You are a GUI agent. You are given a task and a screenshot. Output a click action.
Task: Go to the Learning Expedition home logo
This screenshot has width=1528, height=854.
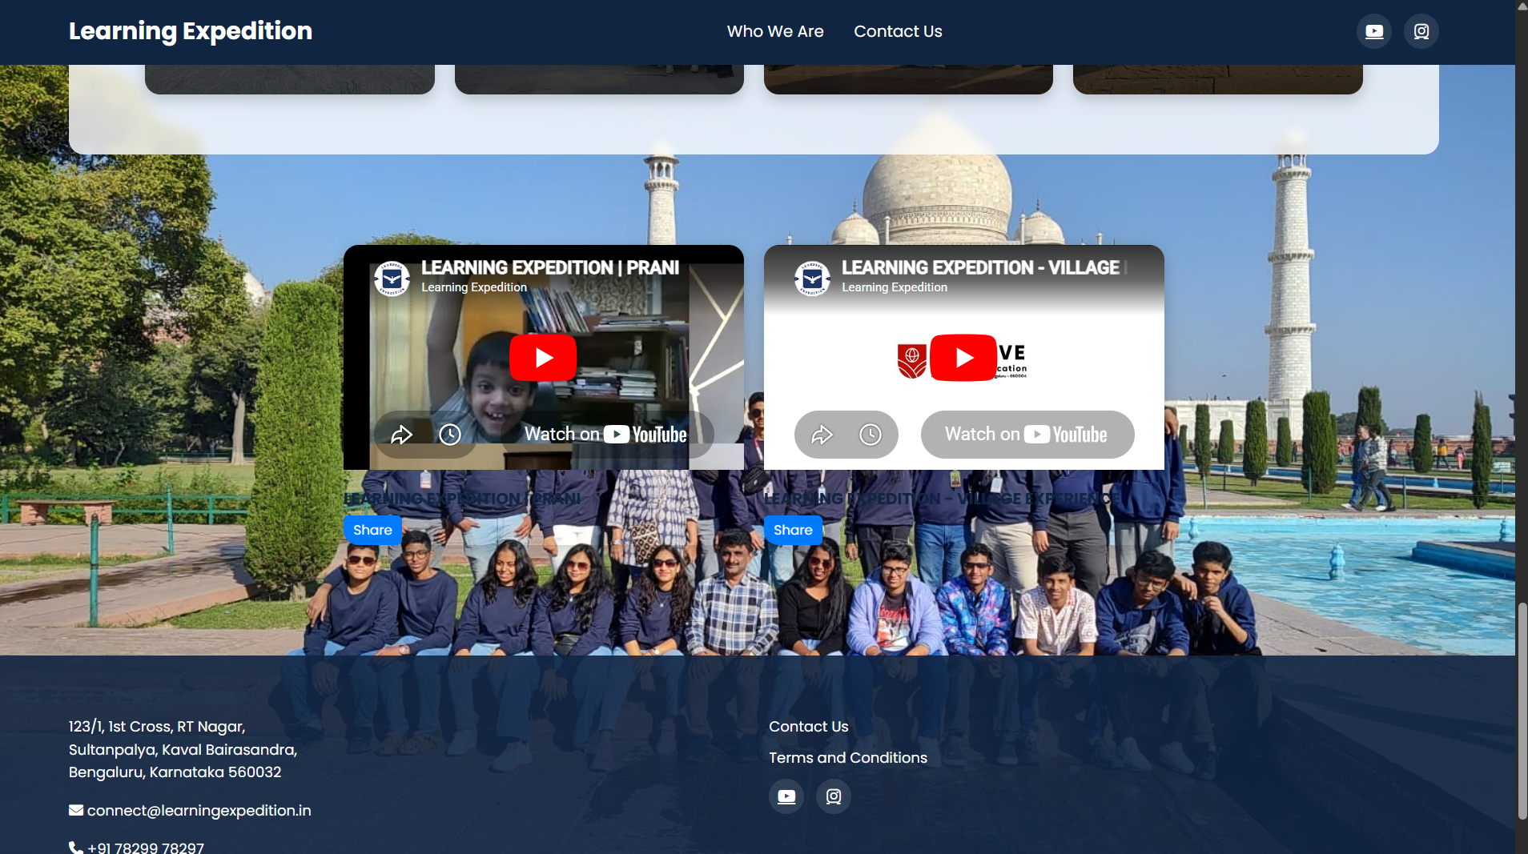pos(191,30)
